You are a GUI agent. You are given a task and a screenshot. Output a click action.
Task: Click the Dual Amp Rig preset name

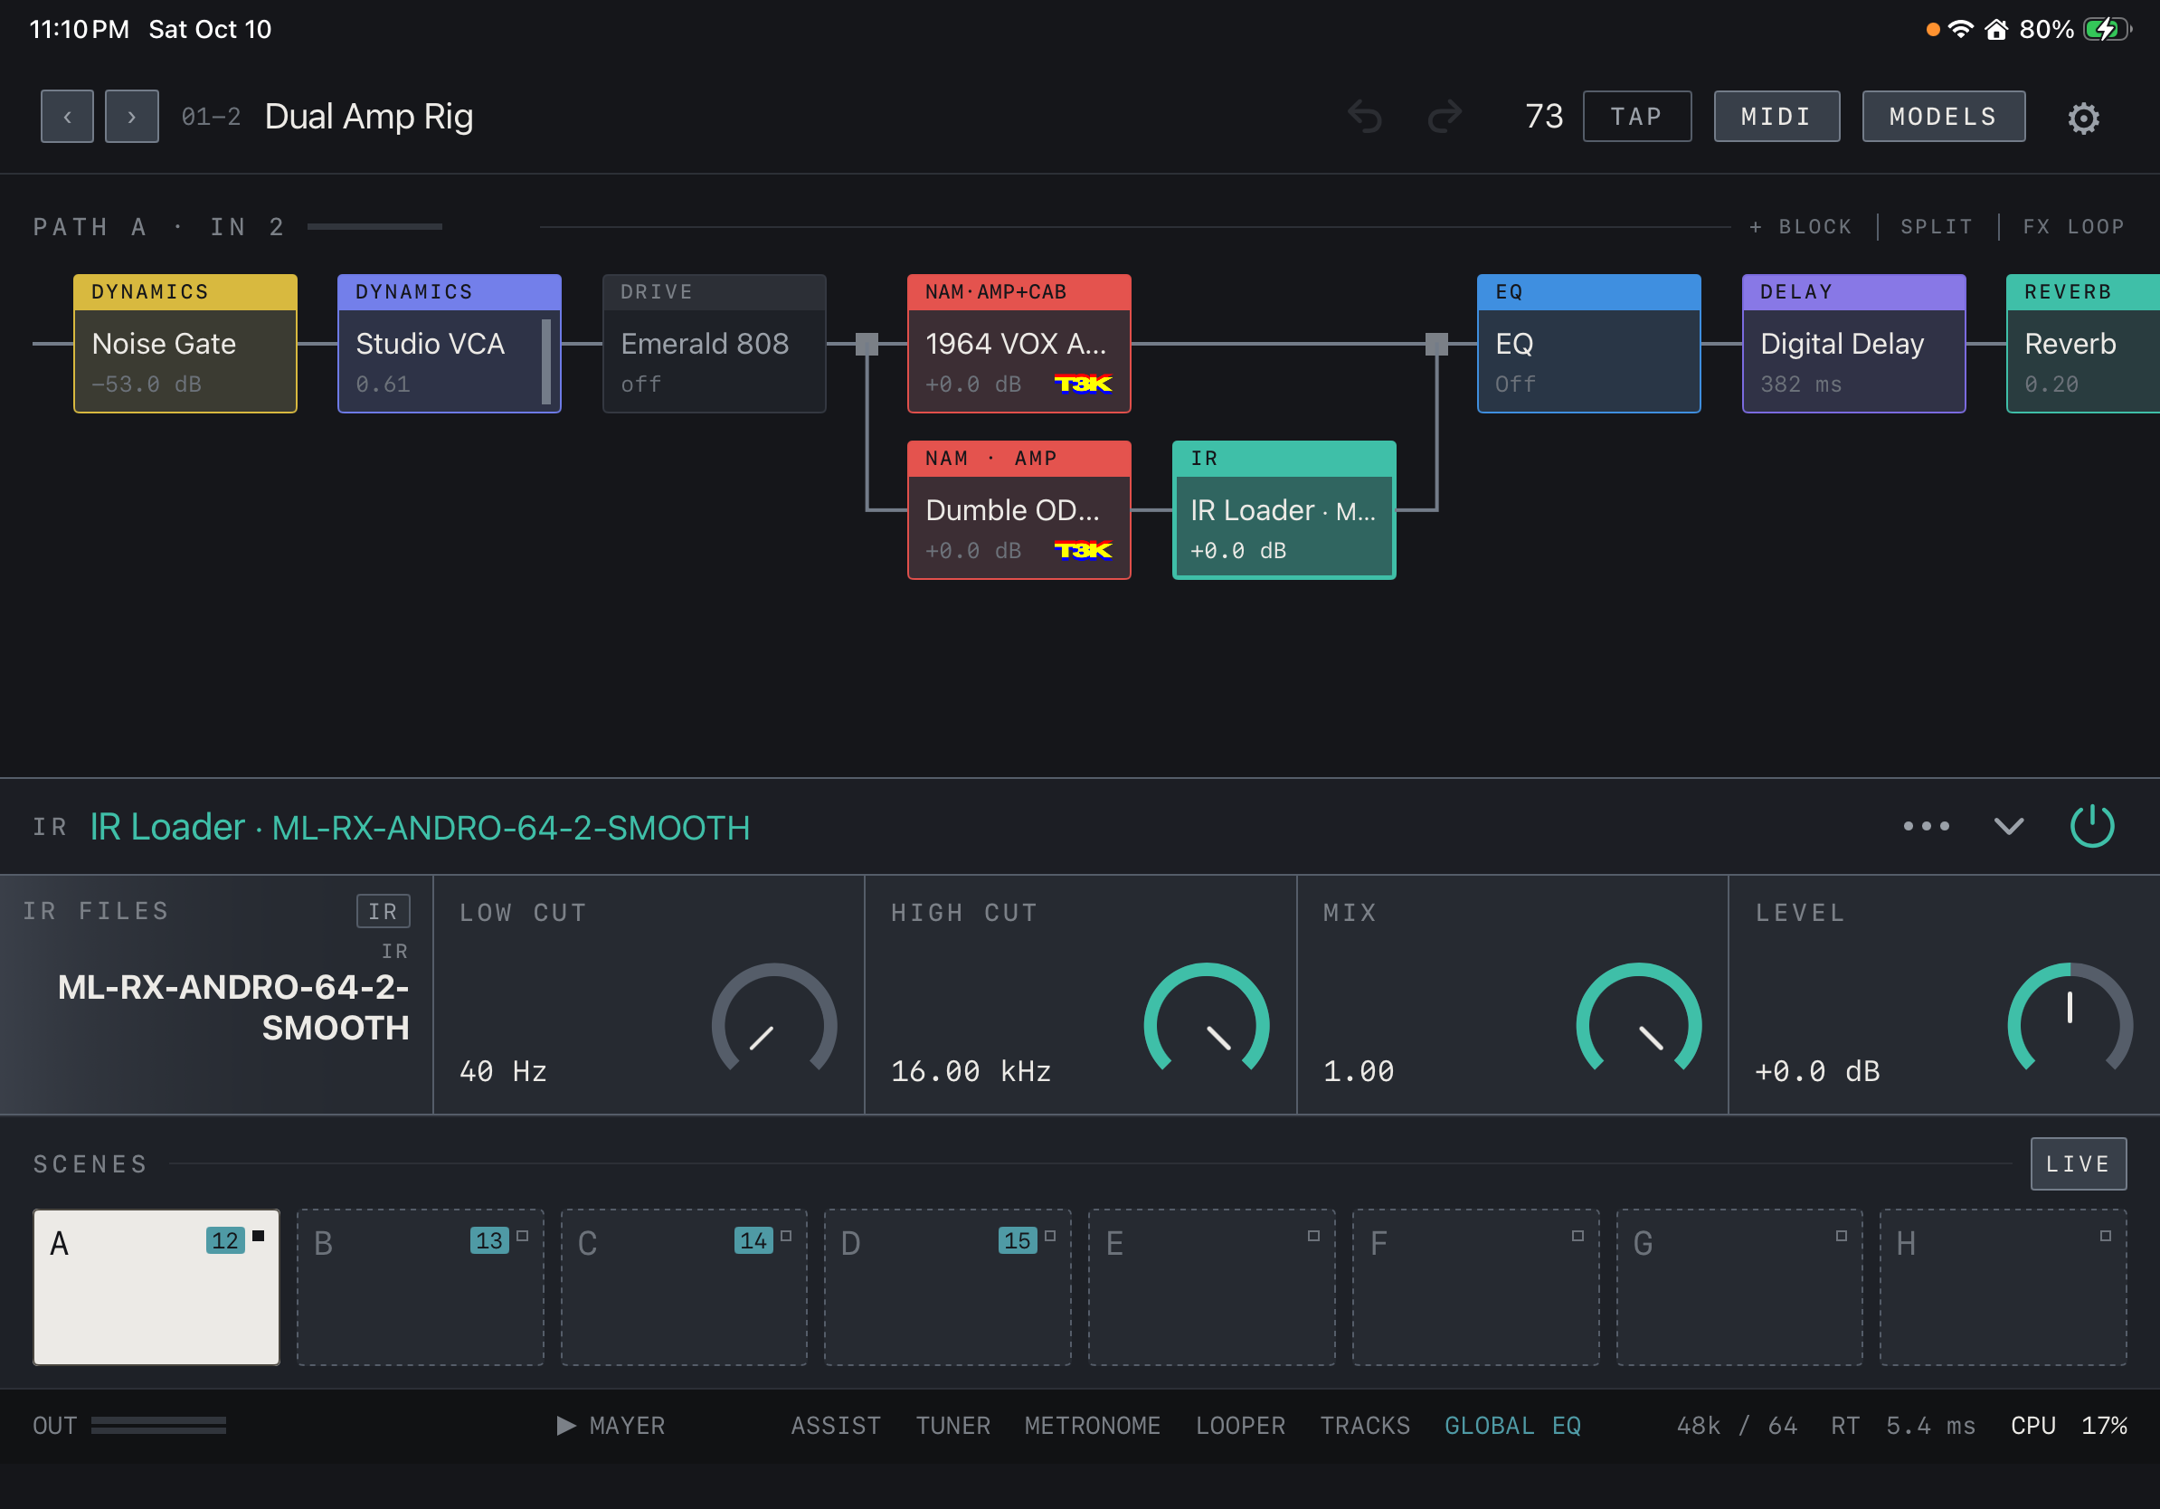pyautogui.click(x=369, y=117)
